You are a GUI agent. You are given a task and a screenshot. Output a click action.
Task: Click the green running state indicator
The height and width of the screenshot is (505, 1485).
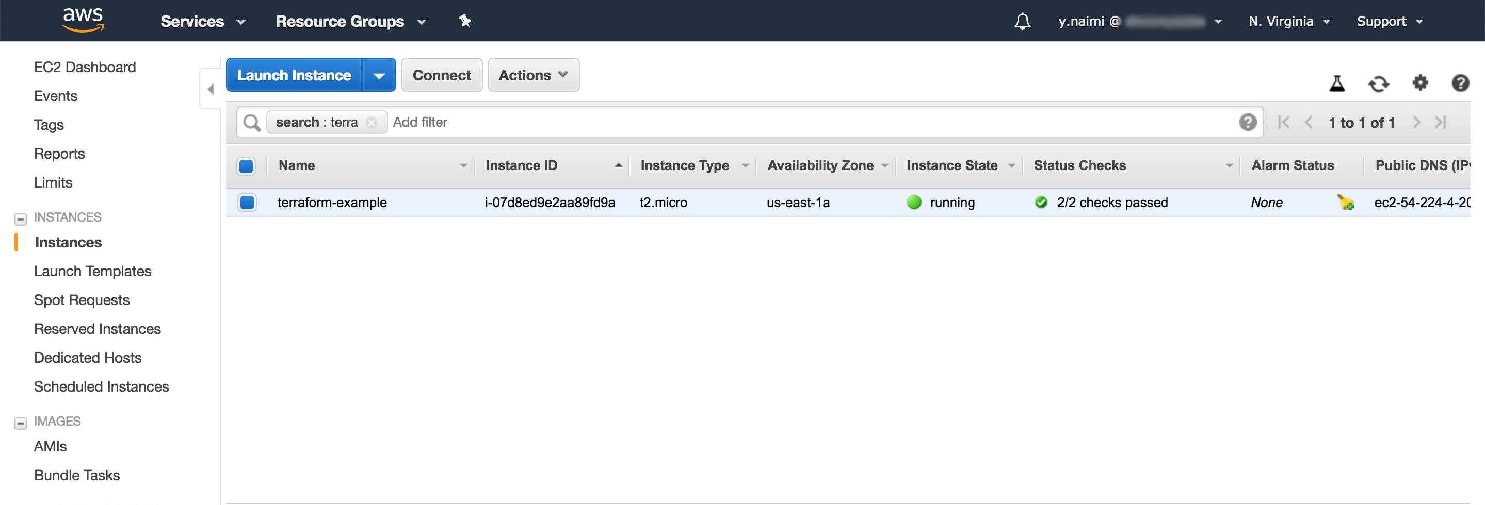point(914,202)
